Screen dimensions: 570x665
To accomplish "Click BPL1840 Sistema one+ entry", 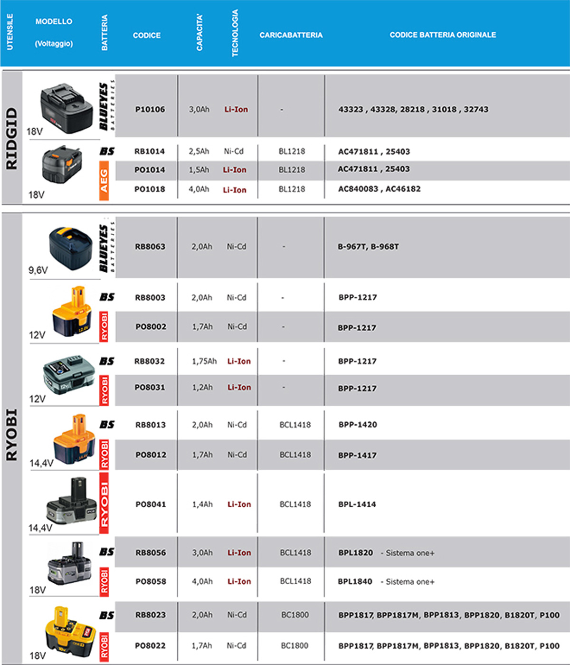I will coord(386,581).
